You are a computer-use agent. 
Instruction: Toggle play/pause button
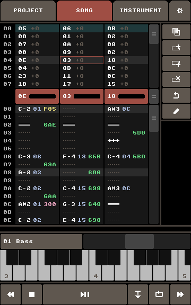[85, 294]
